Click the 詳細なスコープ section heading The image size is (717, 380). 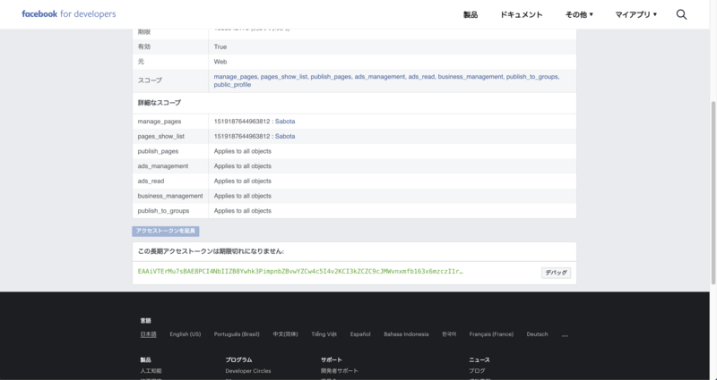160,103
